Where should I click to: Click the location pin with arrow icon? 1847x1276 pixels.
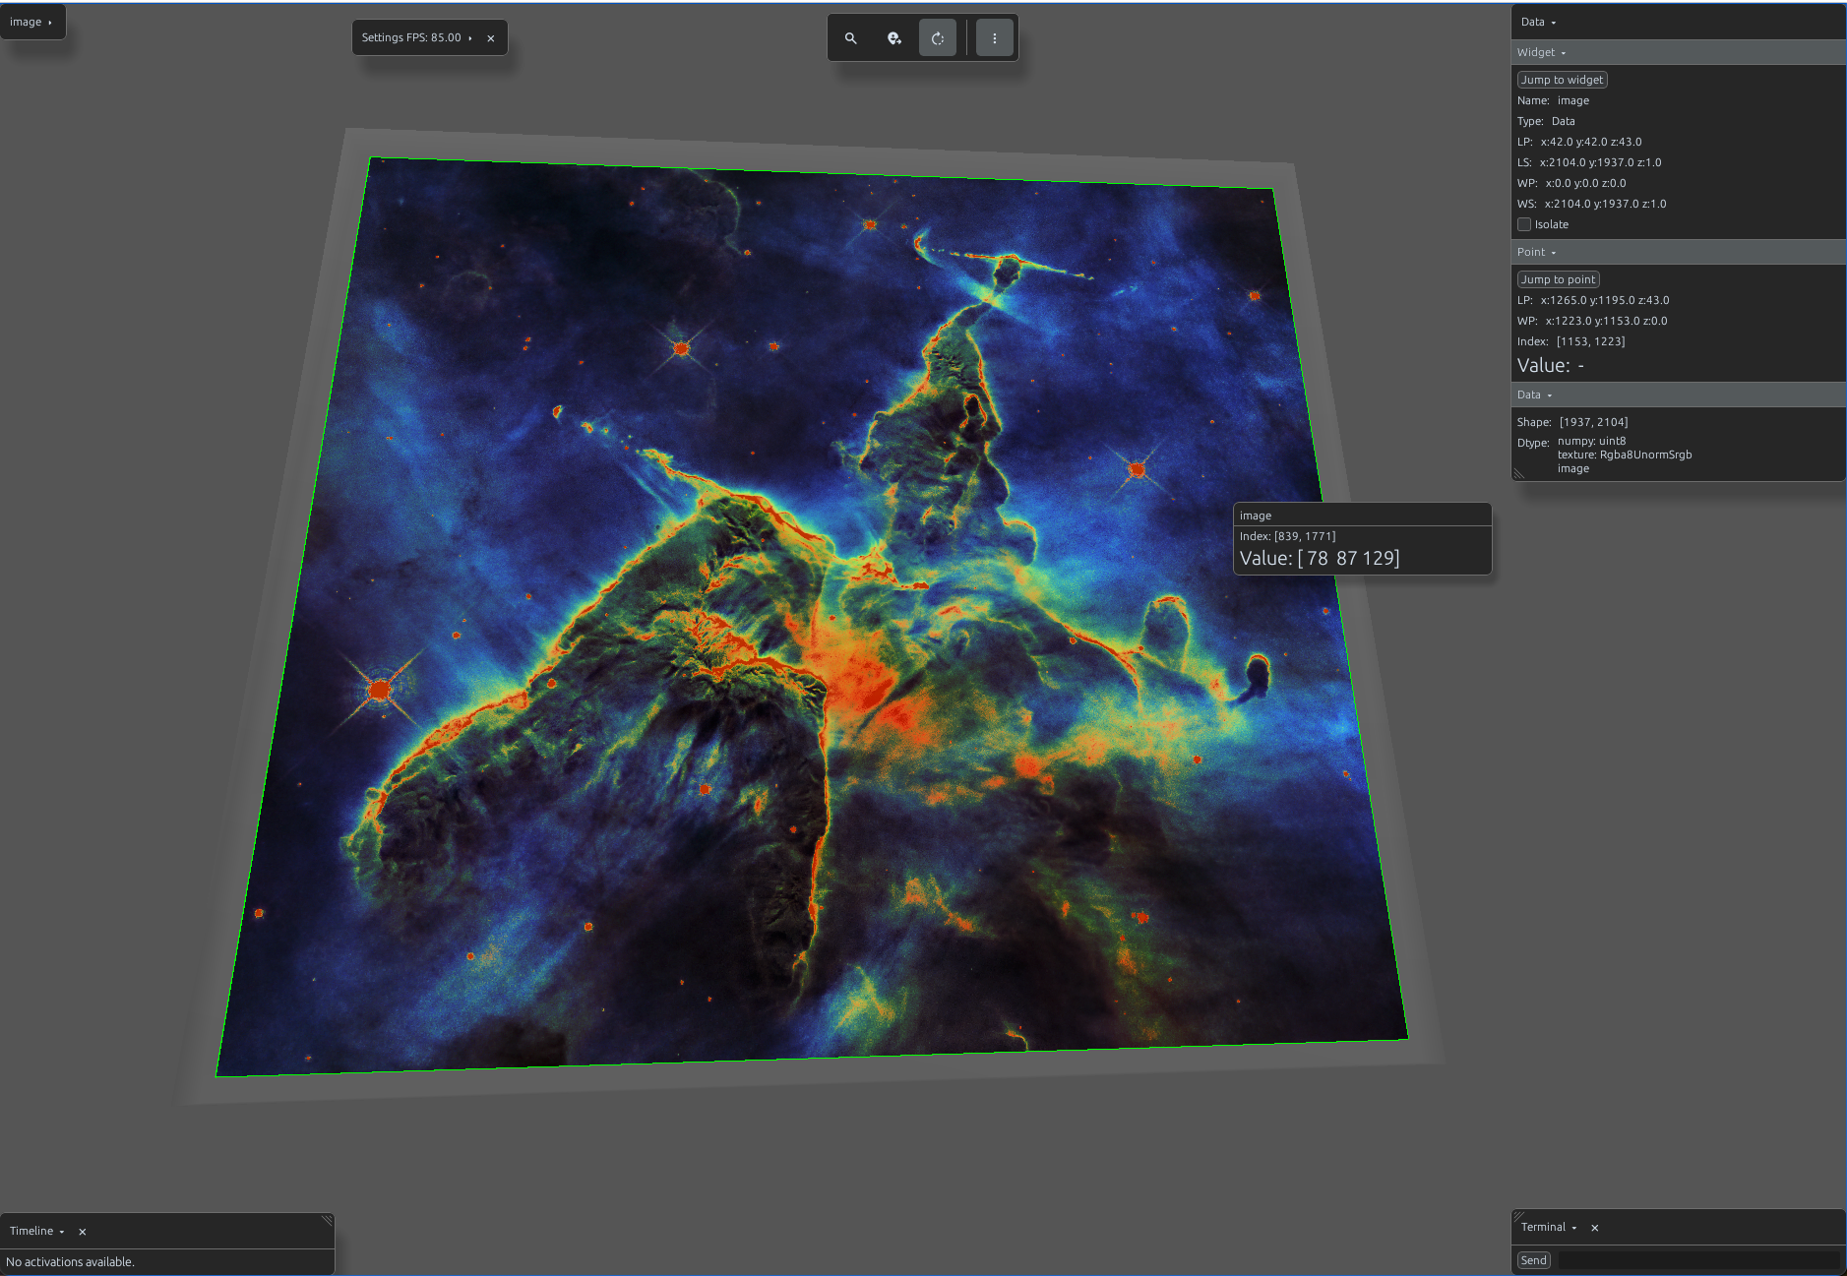[894, 38]
